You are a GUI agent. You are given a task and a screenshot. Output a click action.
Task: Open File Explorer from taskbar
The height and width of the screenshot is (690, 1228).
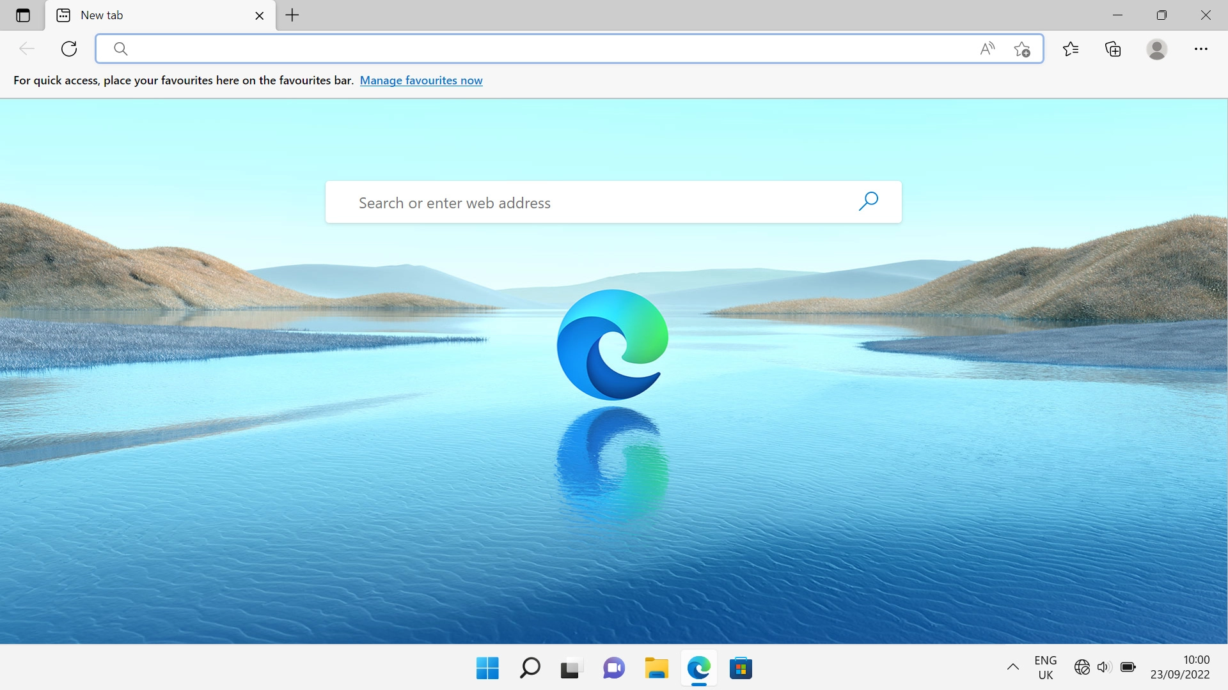pyautogui.click(x=656, y=668)
